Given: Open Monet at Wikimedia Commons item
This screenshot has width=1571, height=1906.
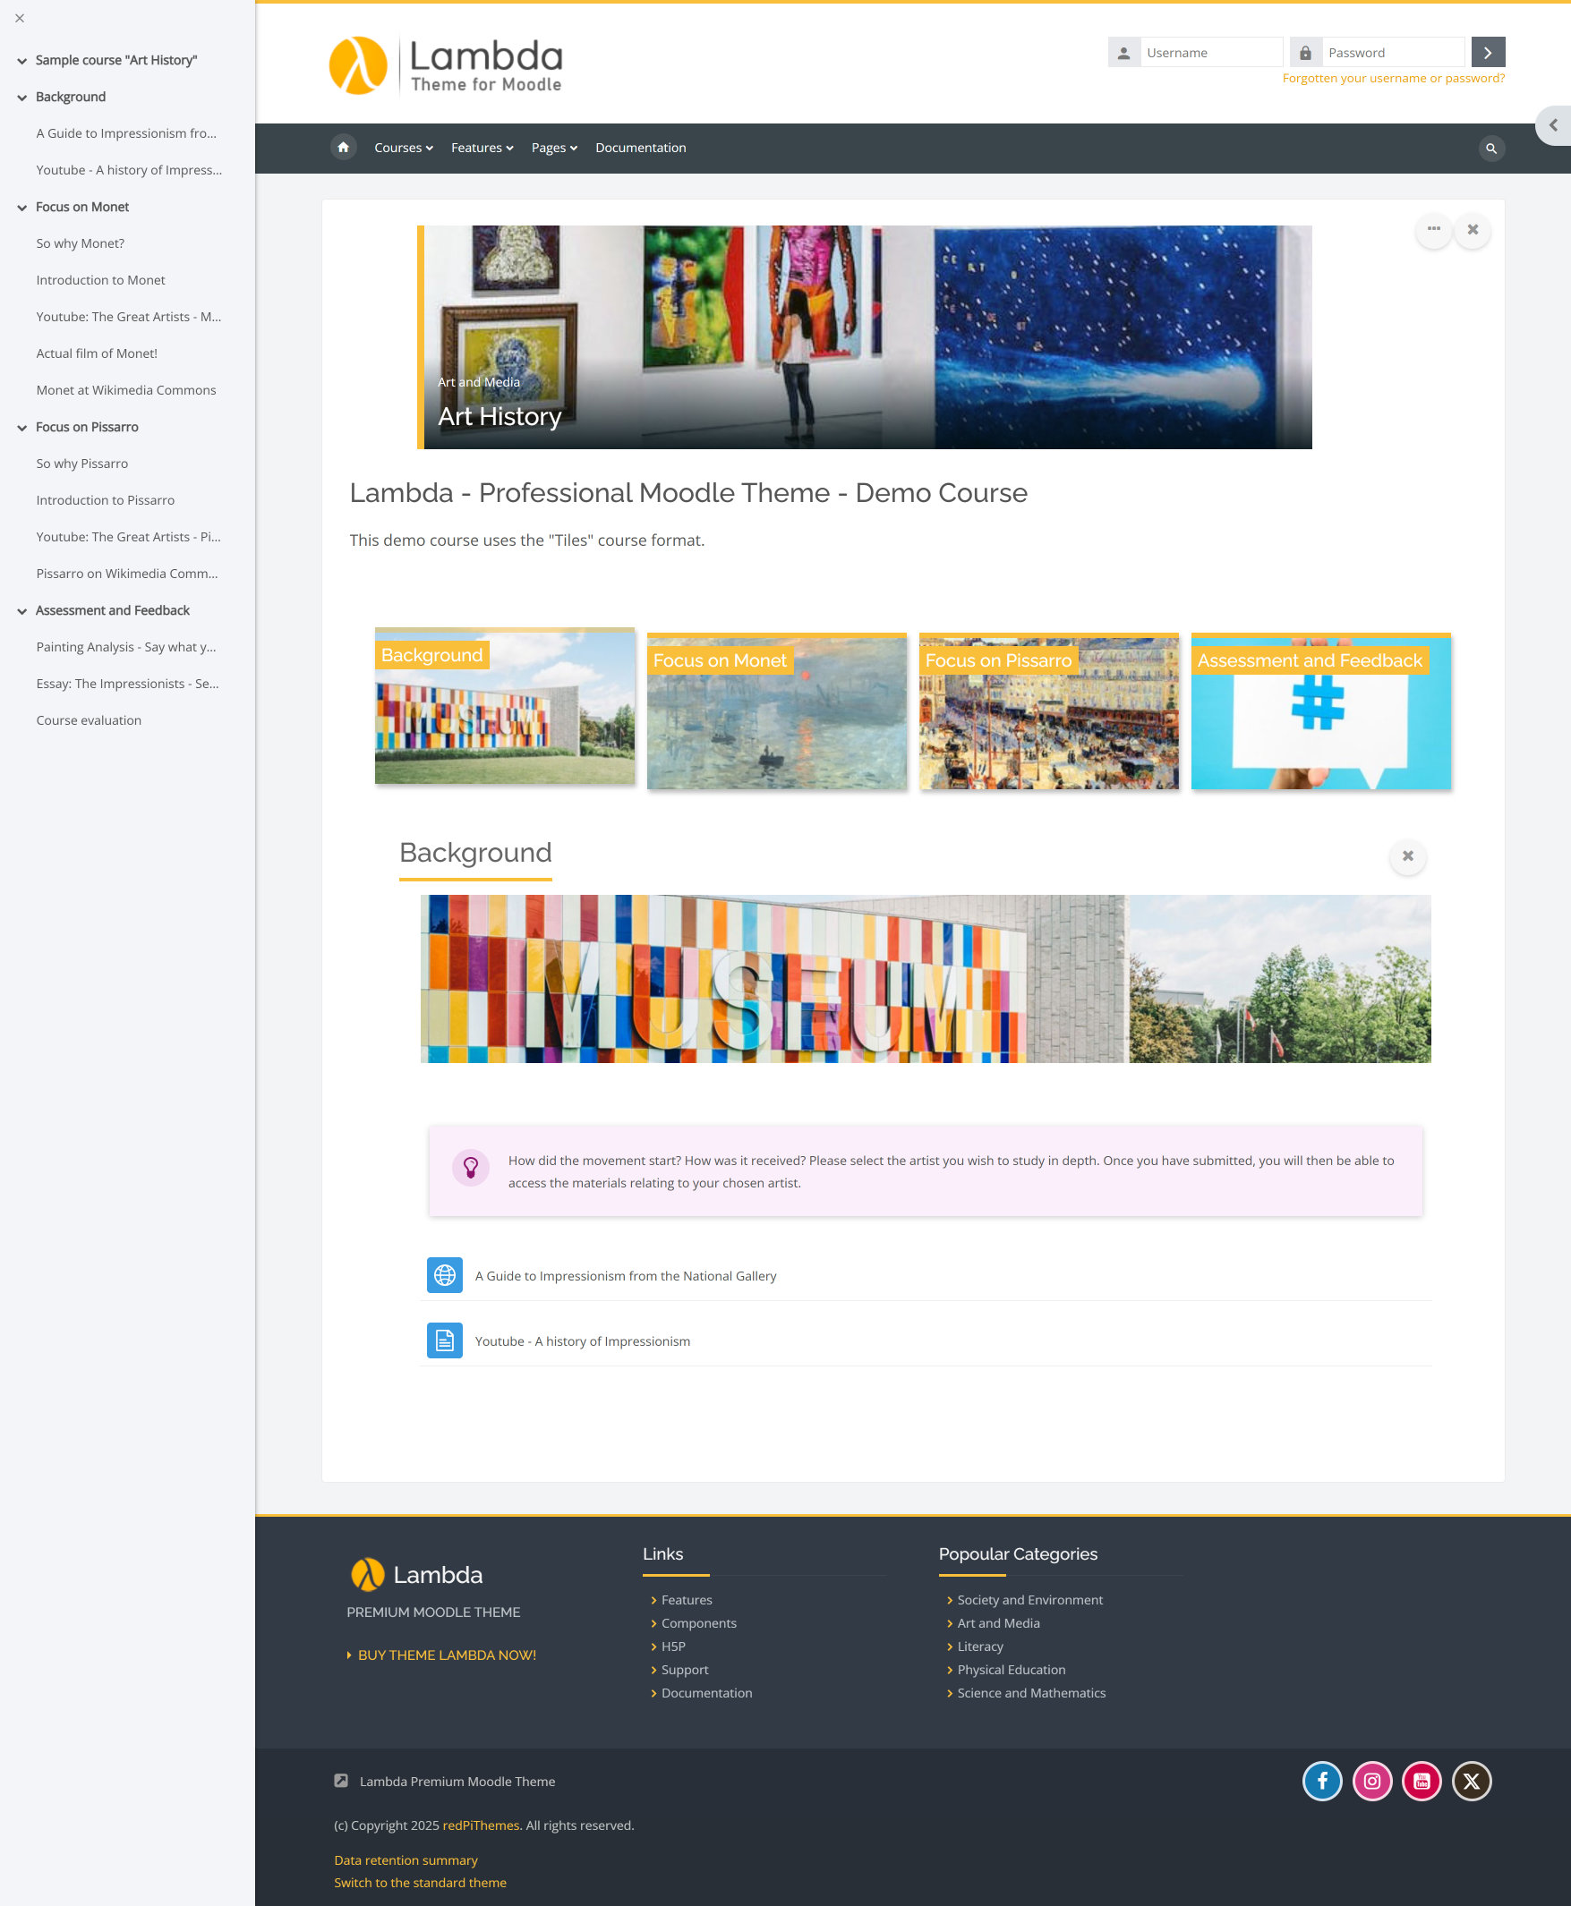Looking at the screenshot, I should (126, 390).
